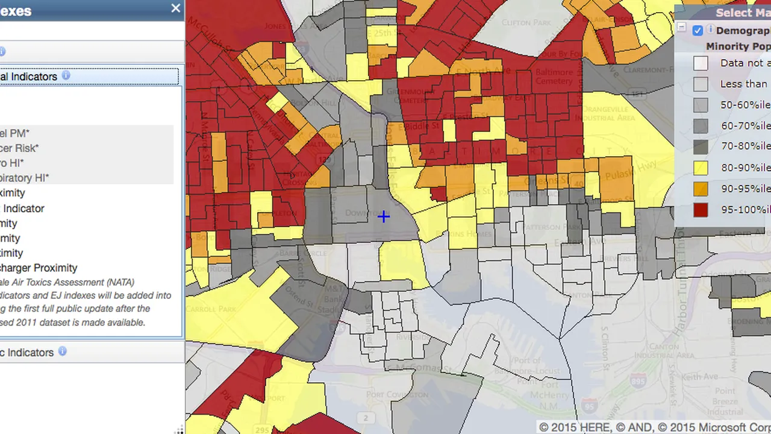The height and width of the screenshot is (434, 771).
Task: Collapse the legend using the minus button
Action: pyautogui.click(x=681, y=28)
